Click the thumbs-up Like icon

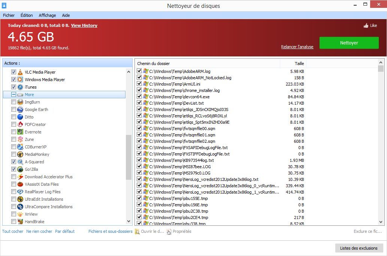(366, 26)
